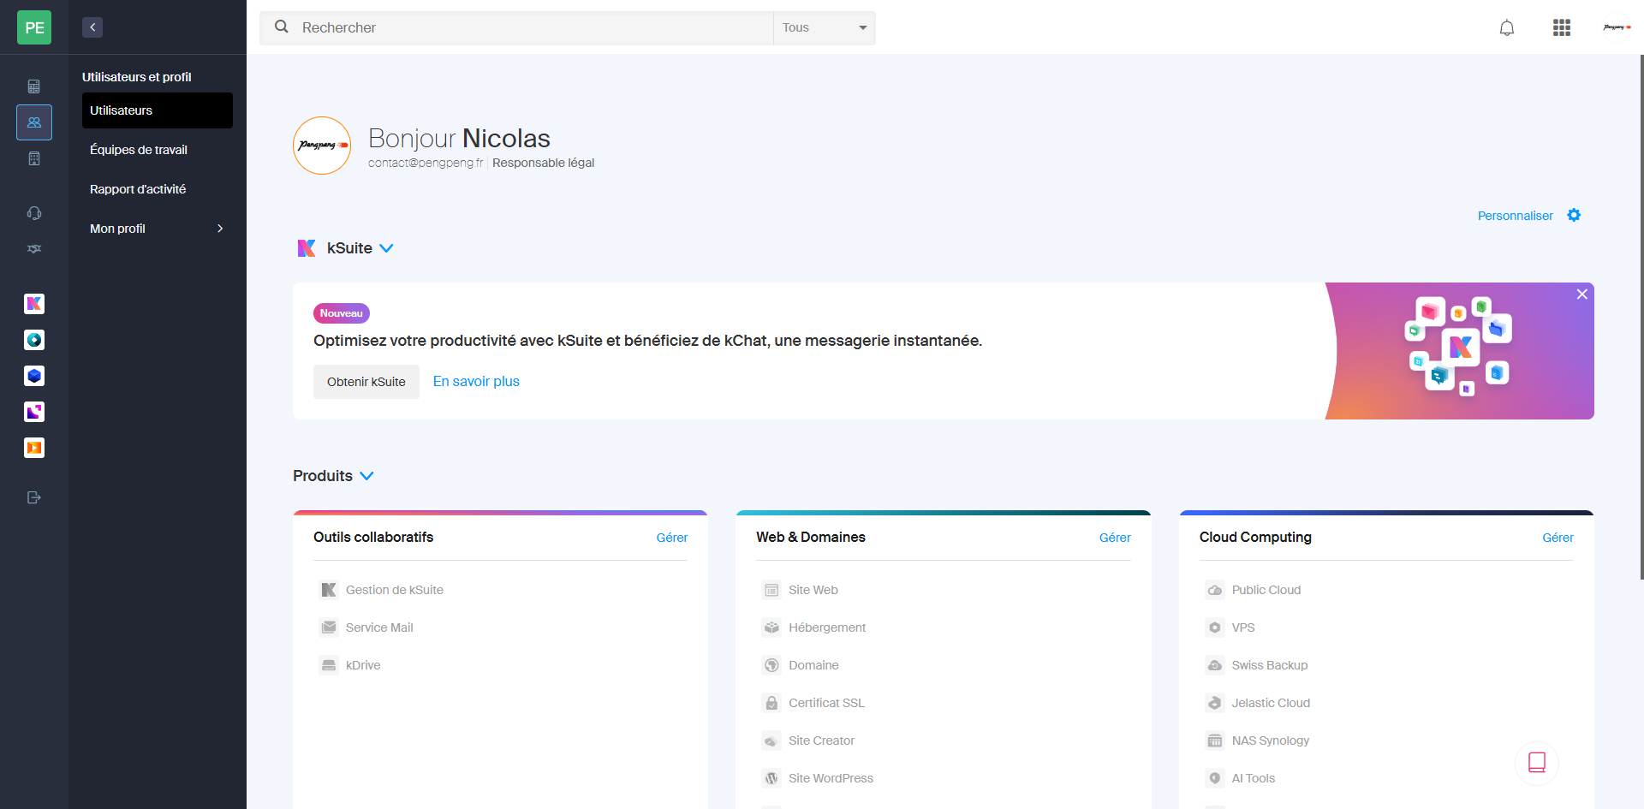Click the PE organization badge
1644x809 pixels.
[34, 27]
